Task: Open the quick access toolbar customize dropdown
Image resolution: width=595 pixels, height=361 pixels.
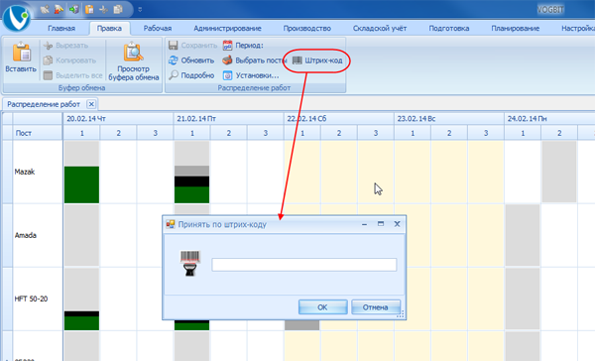Action: click(140, 10)
